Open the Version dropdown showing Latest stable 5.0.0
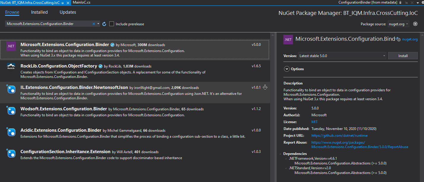The image size is (424, 182). (x=342, y=56)
